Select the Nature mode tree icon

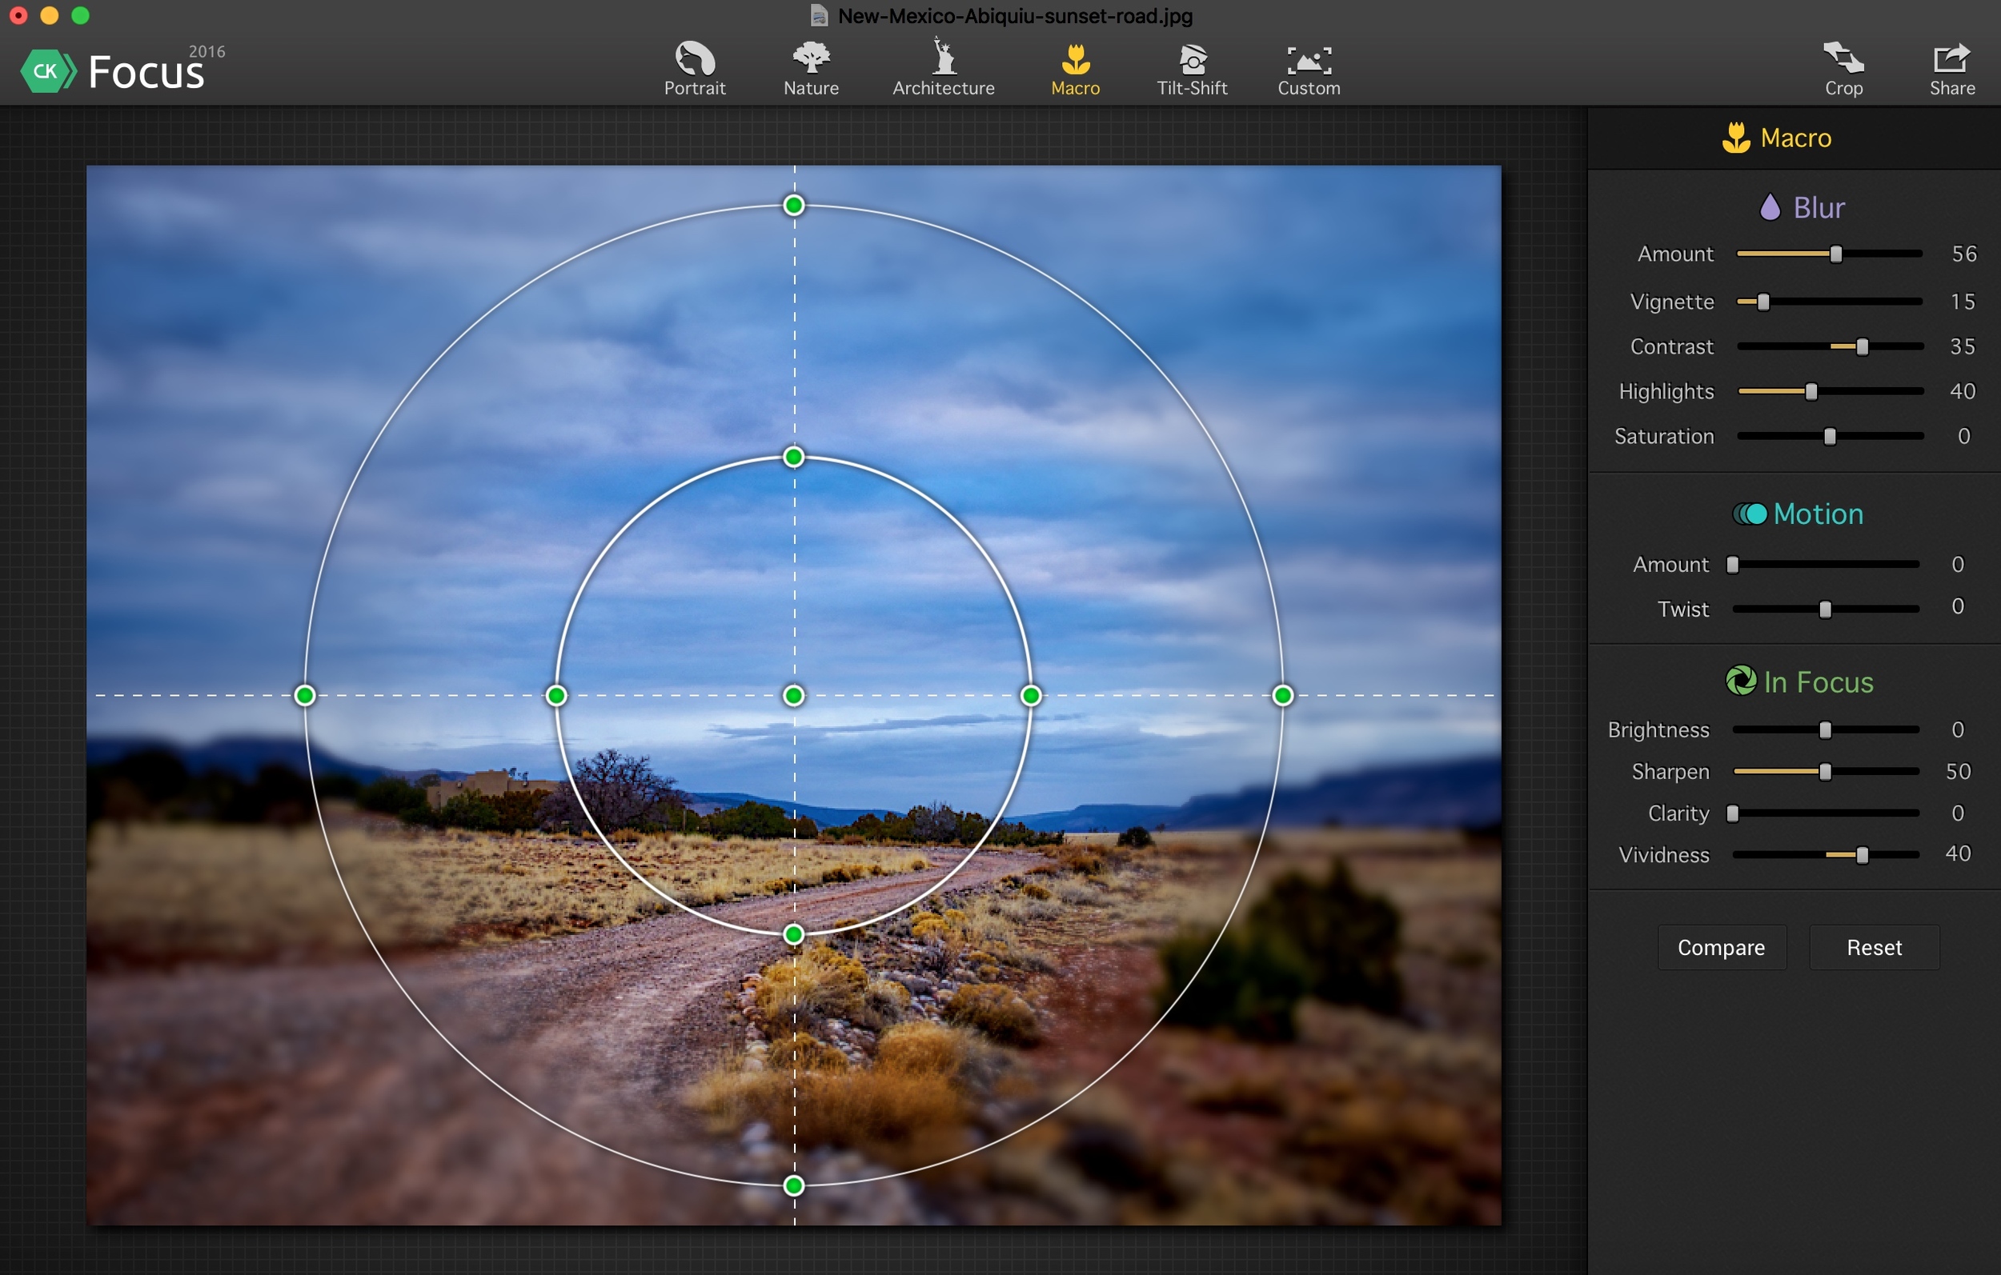point(811,58)
